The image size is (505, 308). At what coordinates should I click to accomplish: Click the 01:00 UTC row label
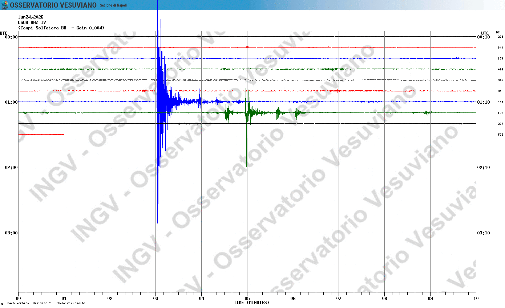(x=11, y=102)
